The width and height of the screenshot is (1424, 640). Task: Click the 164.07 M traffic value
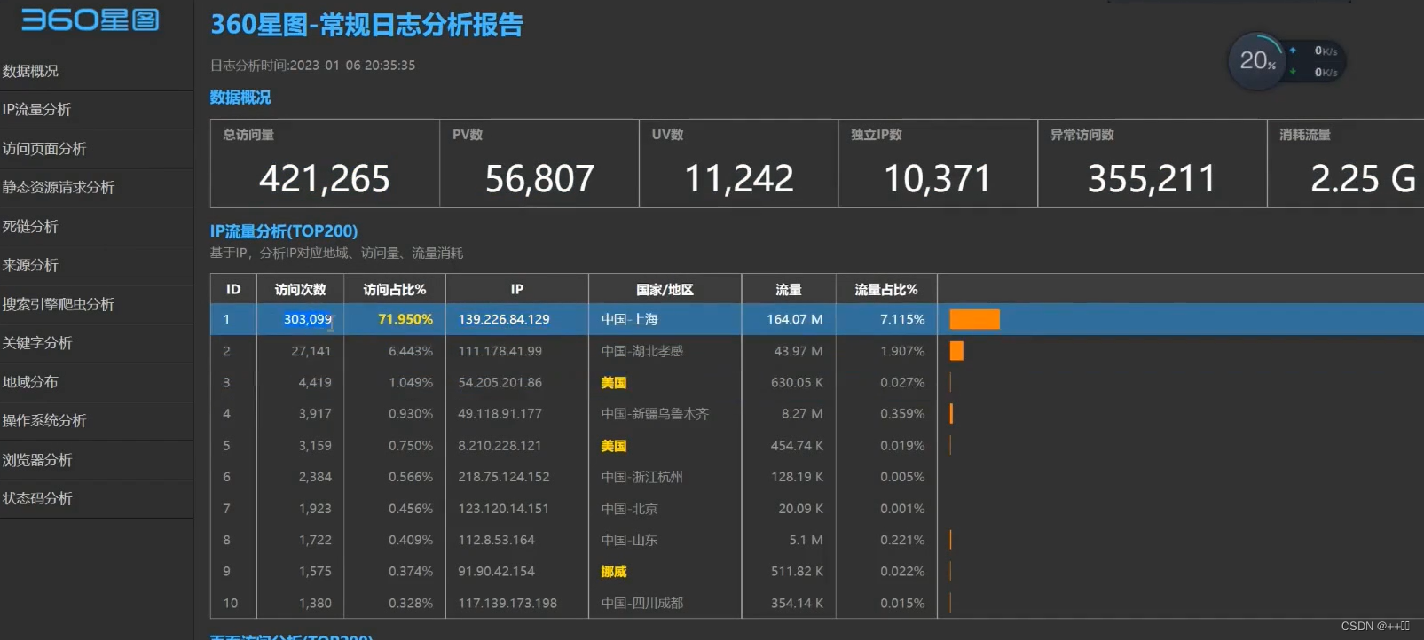(x=795, y=319)
